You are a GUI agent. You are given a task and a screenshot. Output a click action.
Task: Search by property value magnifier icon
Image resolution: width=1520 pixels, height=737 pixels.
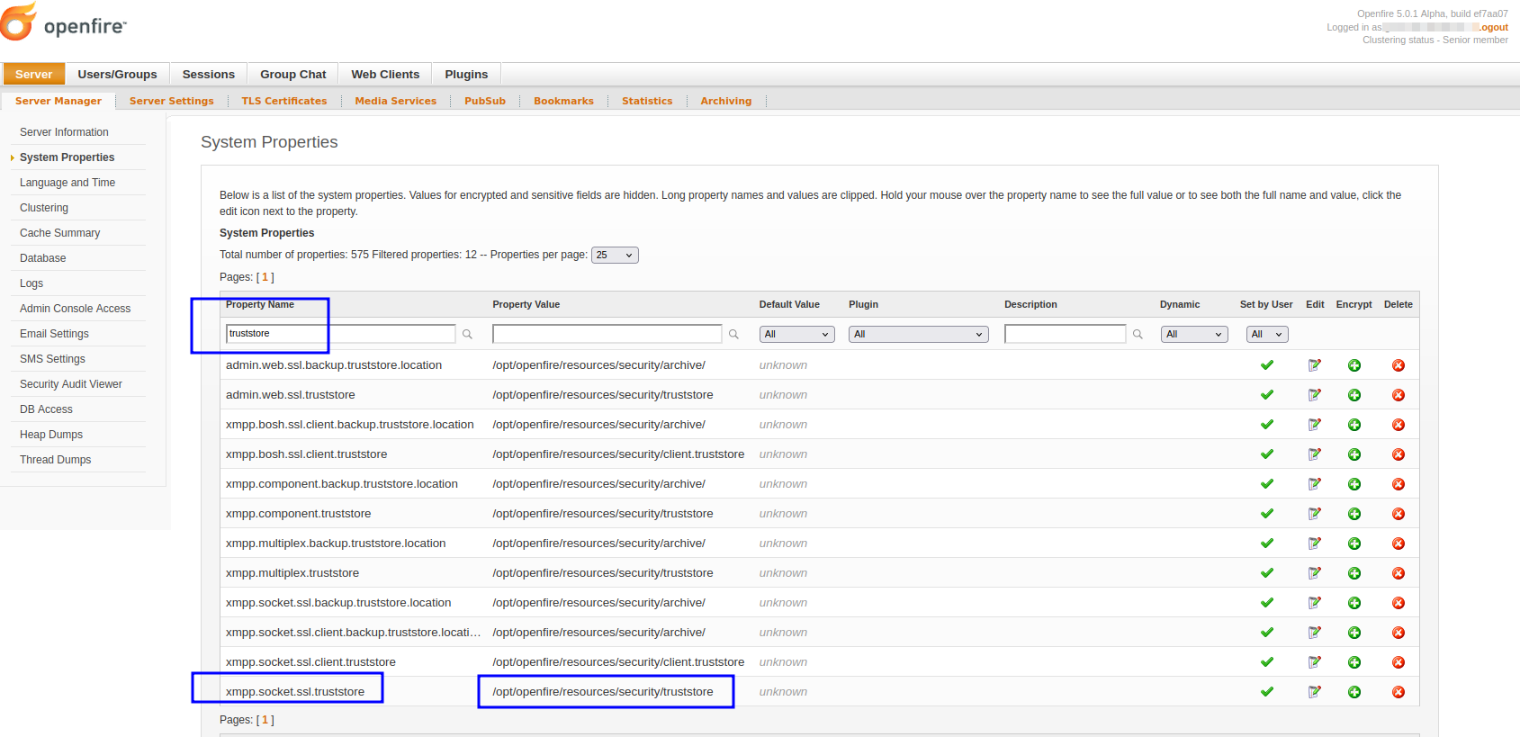733,334
